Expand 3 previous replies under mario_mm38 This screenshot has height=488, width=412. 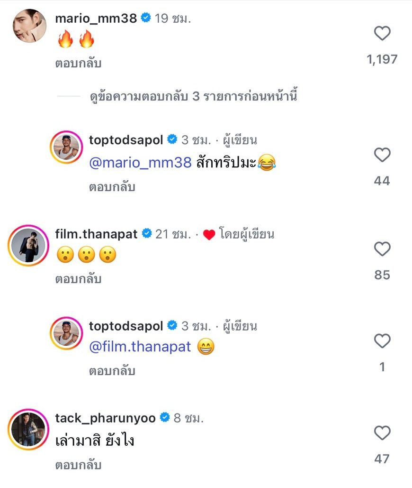coord(193,97)
